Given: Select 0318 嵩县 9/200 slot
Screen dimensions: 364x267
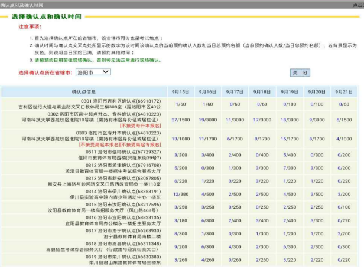Looking at the screenshot, I should coord(180,246).
